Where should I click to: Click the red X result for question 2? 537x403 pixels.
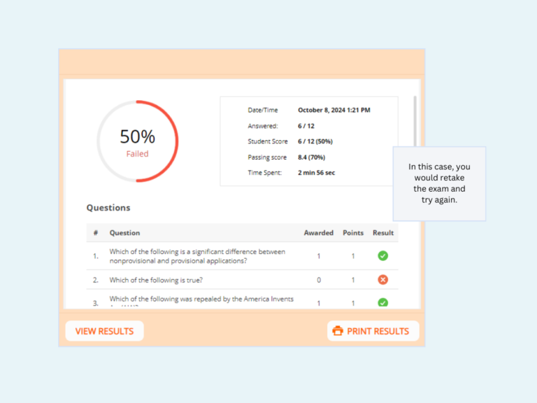[382, 280]
